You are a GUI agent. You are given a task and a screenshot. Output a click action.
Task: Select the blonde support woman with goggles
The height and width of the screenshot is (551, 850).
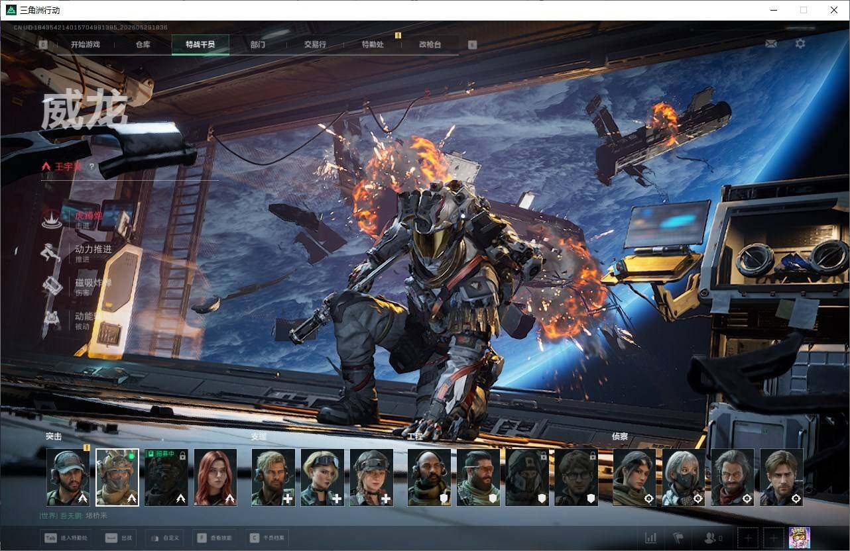coord(322,477)
